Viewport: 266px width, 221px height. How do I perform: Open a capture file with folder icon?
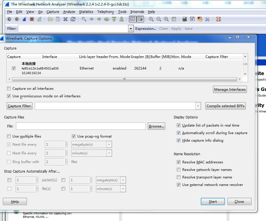pos(50,19)
